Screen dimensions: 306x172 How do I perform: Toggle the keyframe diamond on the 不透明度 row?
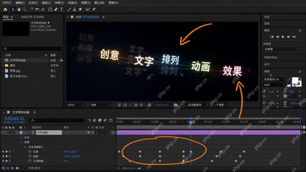[x=6, y=161]
